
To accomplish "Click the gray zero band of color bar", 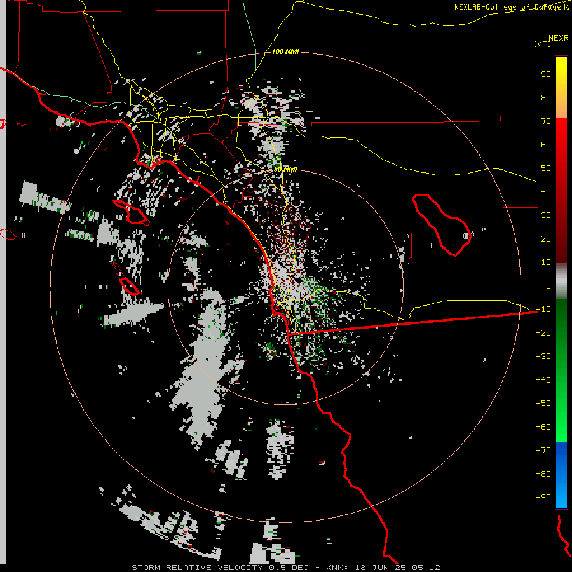I will pos(561,282).
